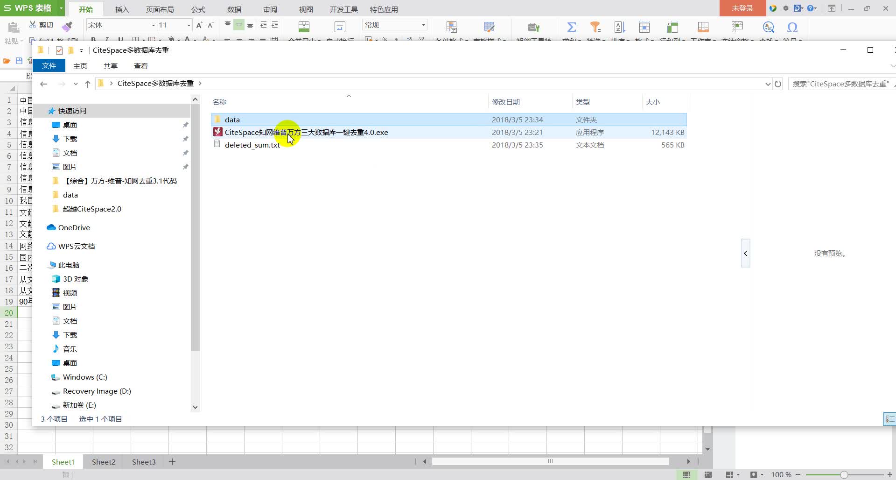Collapse the Explorer preview pane arrow

[745, 253]
